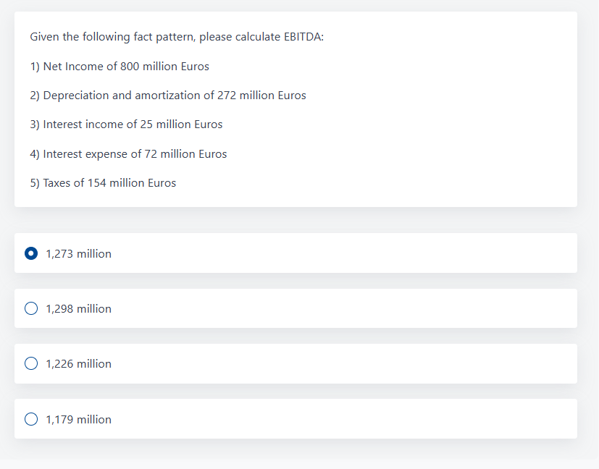
Task: Click the Net Income of 800 million line
Action: (120, 67)
